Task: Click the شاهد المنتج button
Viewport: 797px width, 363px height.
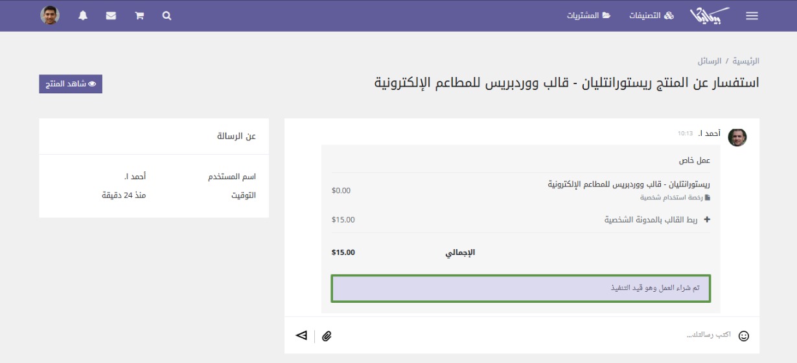Action: click(71, 84)
